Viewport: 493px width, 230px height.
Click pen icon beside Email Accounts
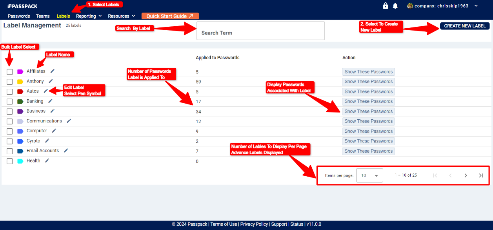tap(66, 150)
